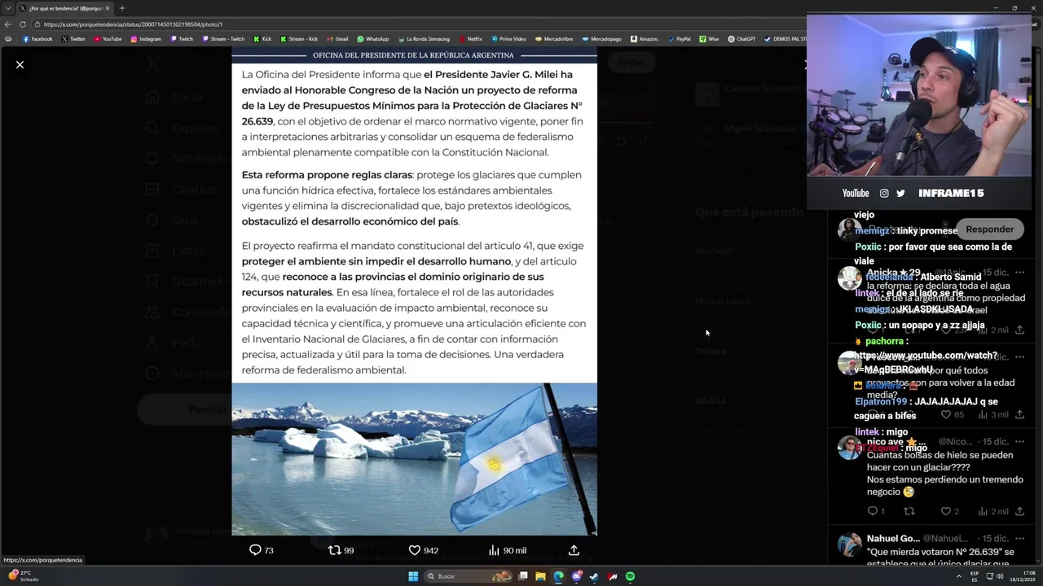Open the YouTube bookmark
This screenshot has height=586, width=1043.
click(x=108, y=39)
